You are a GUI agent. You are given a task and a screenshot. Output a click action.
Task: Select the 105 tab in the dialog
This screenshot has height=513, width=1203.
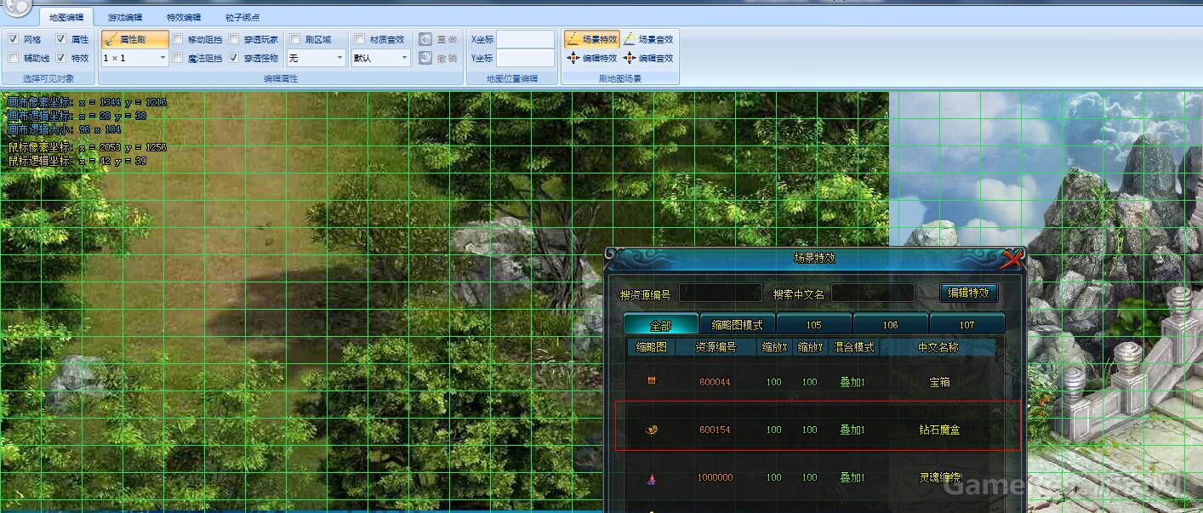point(814,325)
